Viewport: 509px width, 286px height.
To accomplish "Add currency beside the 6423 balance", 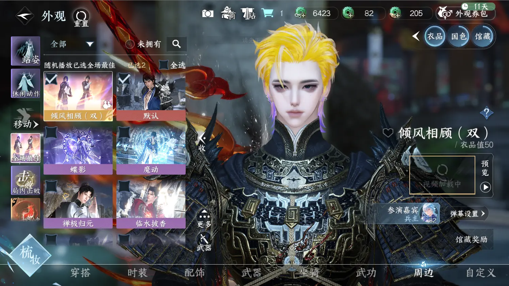I will click(x=300, y=13).
